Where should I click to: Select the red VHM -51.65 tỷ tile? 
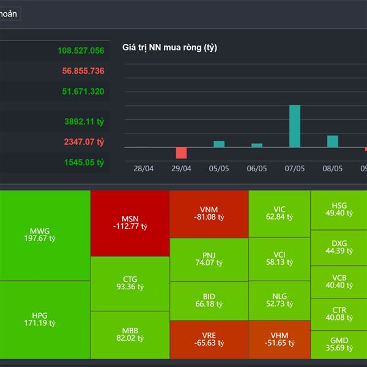(279, 339)
